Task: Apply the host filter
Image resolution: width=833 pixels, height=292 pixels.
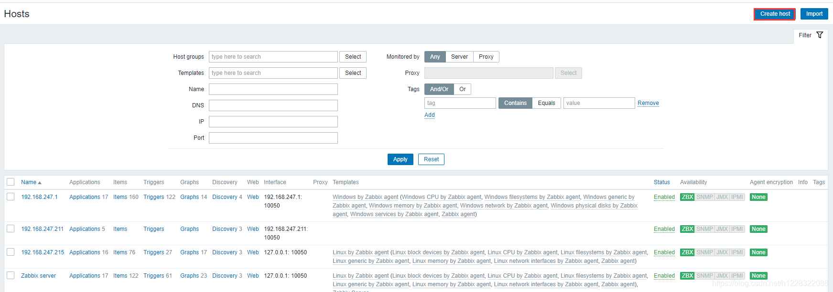Action: (x=400, y=159)
